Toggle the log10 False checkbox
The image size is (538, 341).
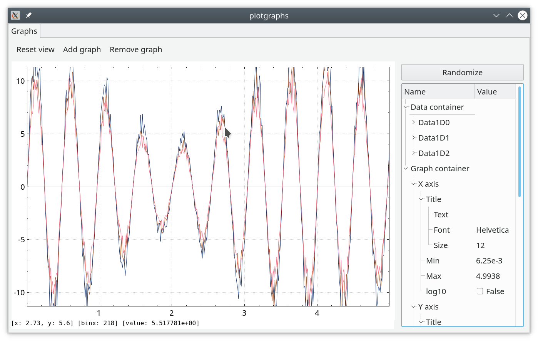[480, 291]
